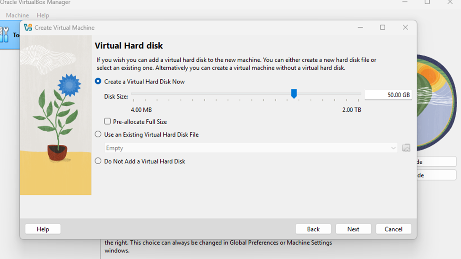Viewport: 461px width, 259px height.
Task: Click the 50.00 GB disk size field
Action: pyautogui.click(x=388, y=95)
